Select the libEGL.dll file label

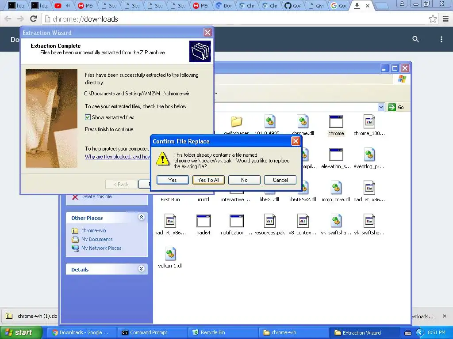pos(269,200)
